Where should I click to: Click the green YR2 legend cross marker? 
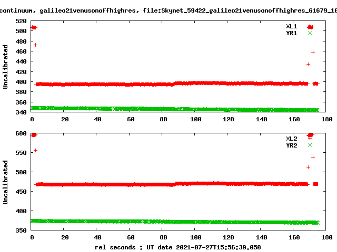[310, 145]
